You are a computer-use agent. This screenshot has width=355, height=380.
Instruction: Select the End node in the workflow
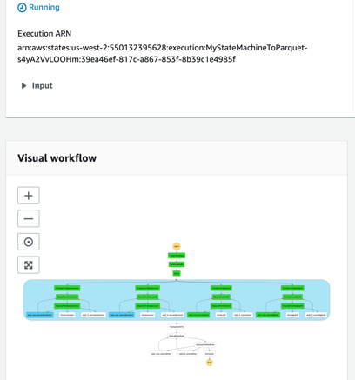click(x=210, y=363)
